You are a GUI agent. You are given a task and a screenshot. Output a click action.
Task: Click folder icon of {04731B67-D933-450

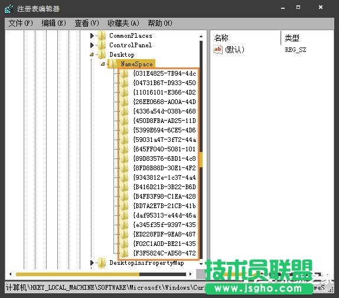pyautogui.click(x=124, y=83)
